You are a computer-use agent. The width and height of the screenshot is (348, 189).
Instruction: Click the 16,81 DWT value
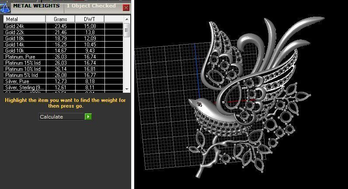tap(90, 69)
